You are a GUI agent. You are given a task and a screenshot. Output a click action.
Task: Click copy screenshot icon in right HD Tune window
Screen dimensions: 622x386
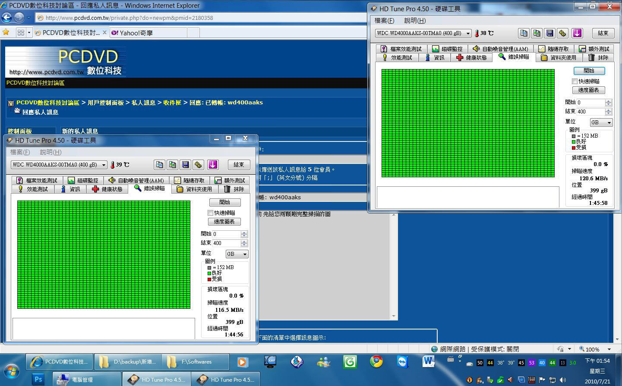tap(537, 33)
